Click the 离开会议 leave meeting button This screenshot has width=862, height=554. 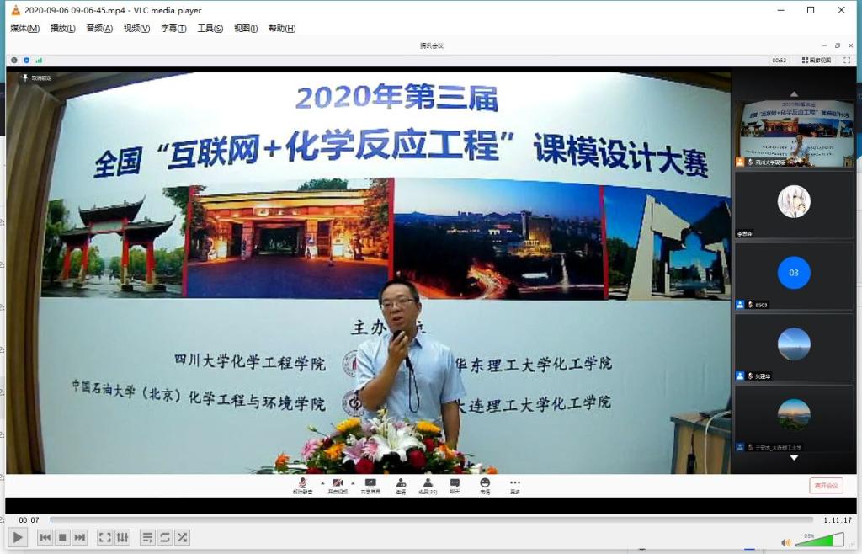click(x=825, y=486)
